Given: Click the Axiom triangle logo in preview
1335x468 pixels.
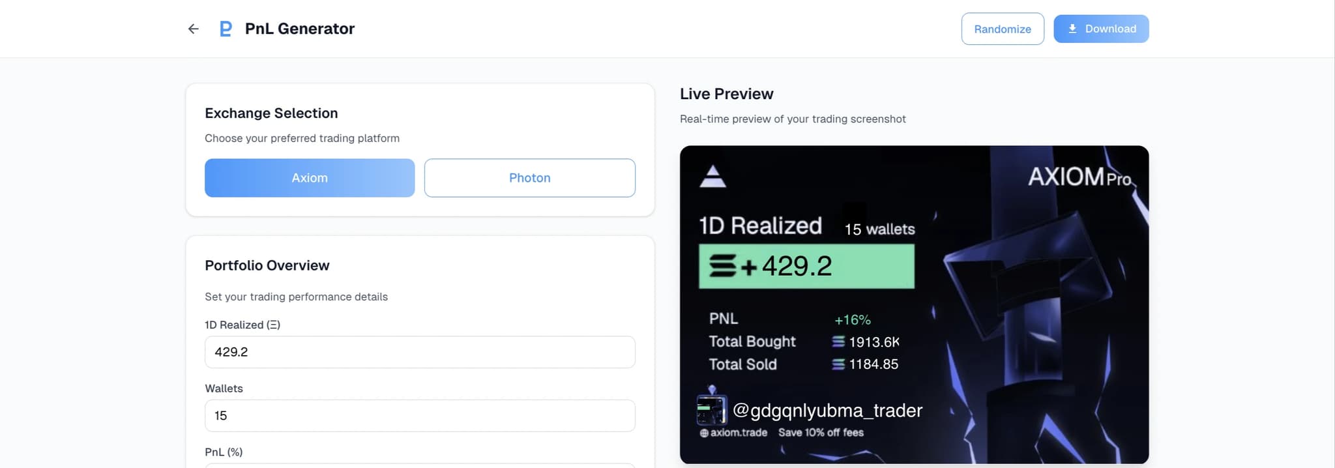Looking at the screenshot, I should coord(712,176).
